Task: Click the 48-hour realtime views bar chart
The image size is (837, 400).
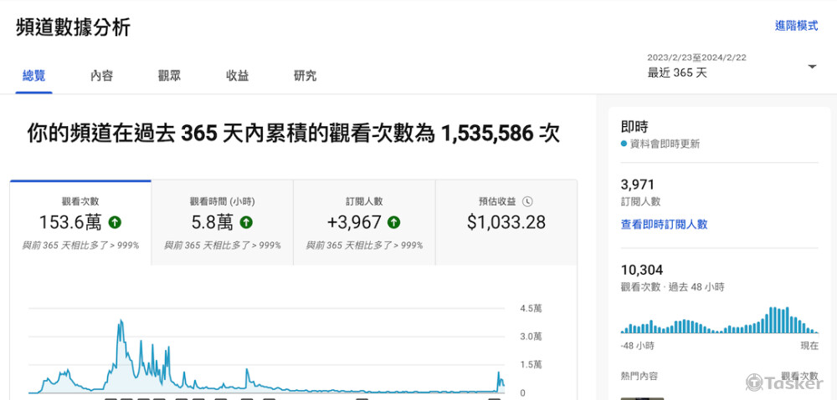Action: point(720,321)
